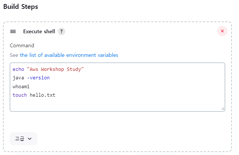The height and width of the screenshot is (155, 239).
Task: Click the java command word
Action: 18,78
